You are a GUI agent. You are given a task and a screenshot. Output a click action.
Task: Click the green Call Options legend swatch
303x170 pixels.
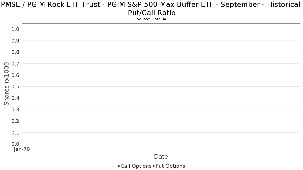[x=119, y=166]
